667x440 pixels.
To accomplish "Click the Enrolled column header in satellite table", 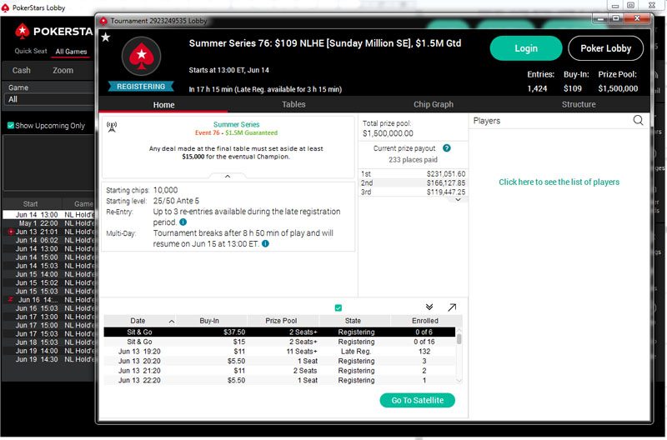I will pyautogui.click(x=425, y=321).
